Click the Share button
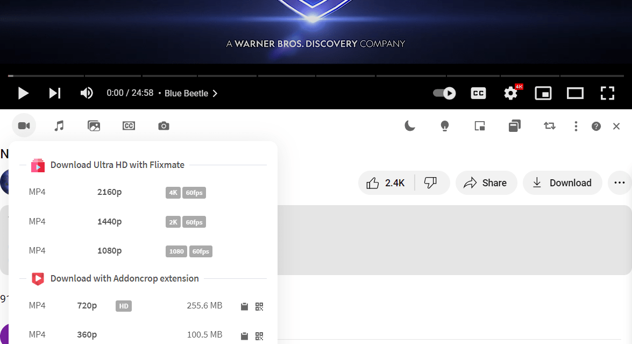The width and height of the screenshot is (632, 344). click(486, 183)
